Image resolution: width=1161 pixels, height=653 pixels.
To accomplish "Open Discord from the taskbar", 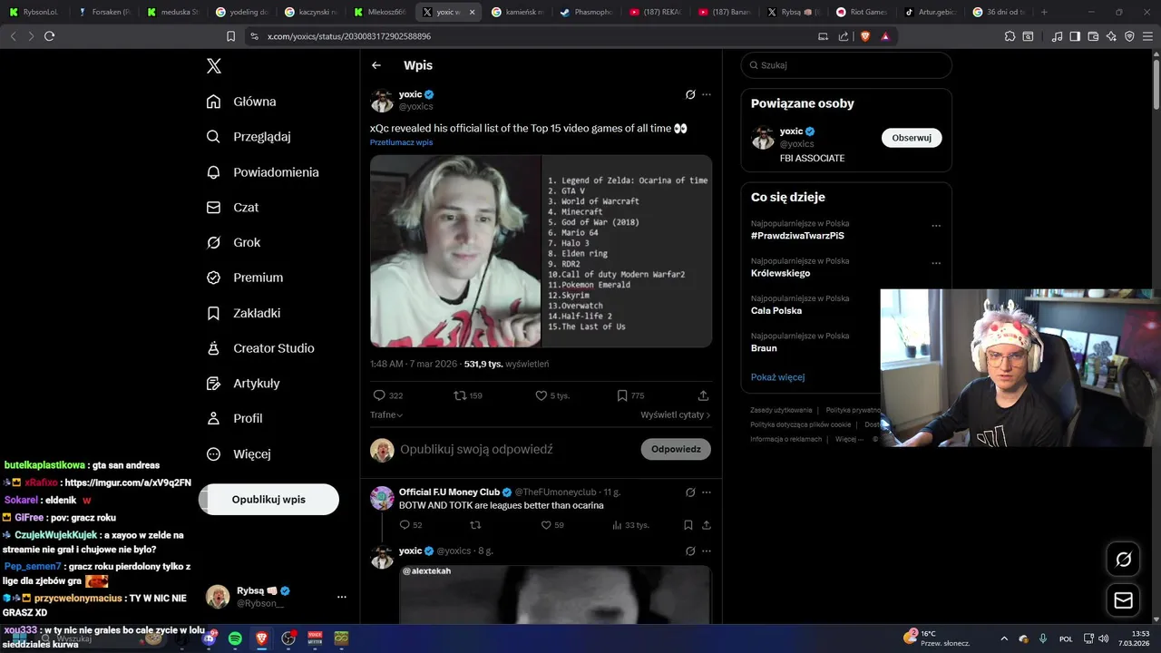I will (x=209, y=638).
